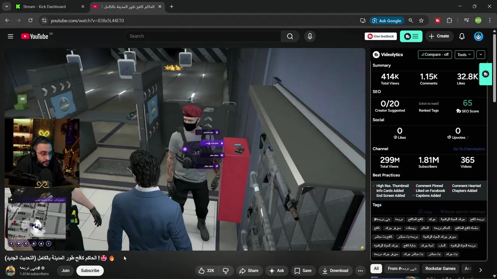Click the 65 SEO Score value
497x279 pixels.
pos(467,103)
